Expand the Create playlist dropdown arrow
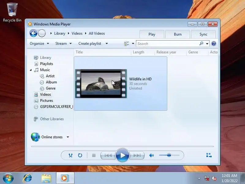This screenshot has height=184, width=245. [x=107, y=44]
